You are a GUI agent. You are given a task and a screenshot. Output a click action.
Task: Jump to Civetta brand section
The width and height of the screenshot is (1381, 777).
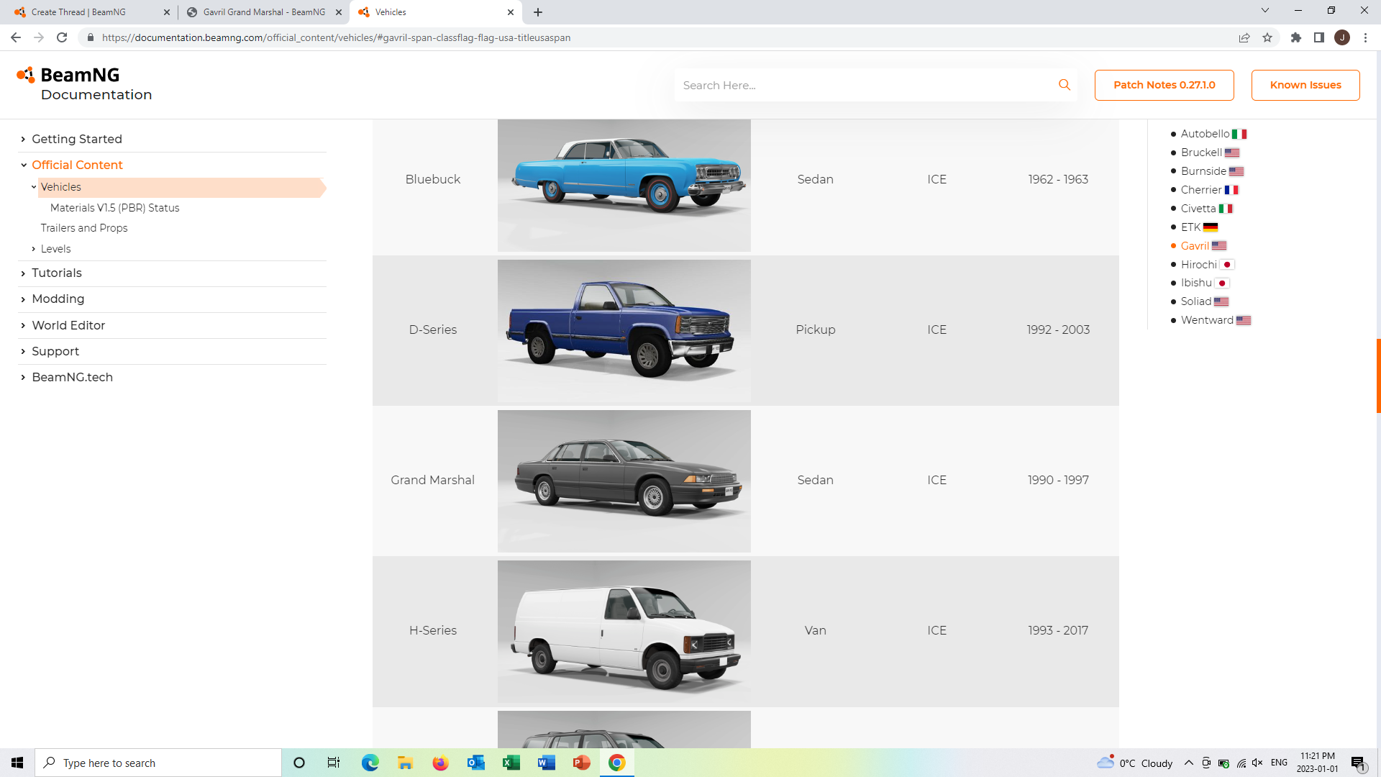coord(1206,209)
